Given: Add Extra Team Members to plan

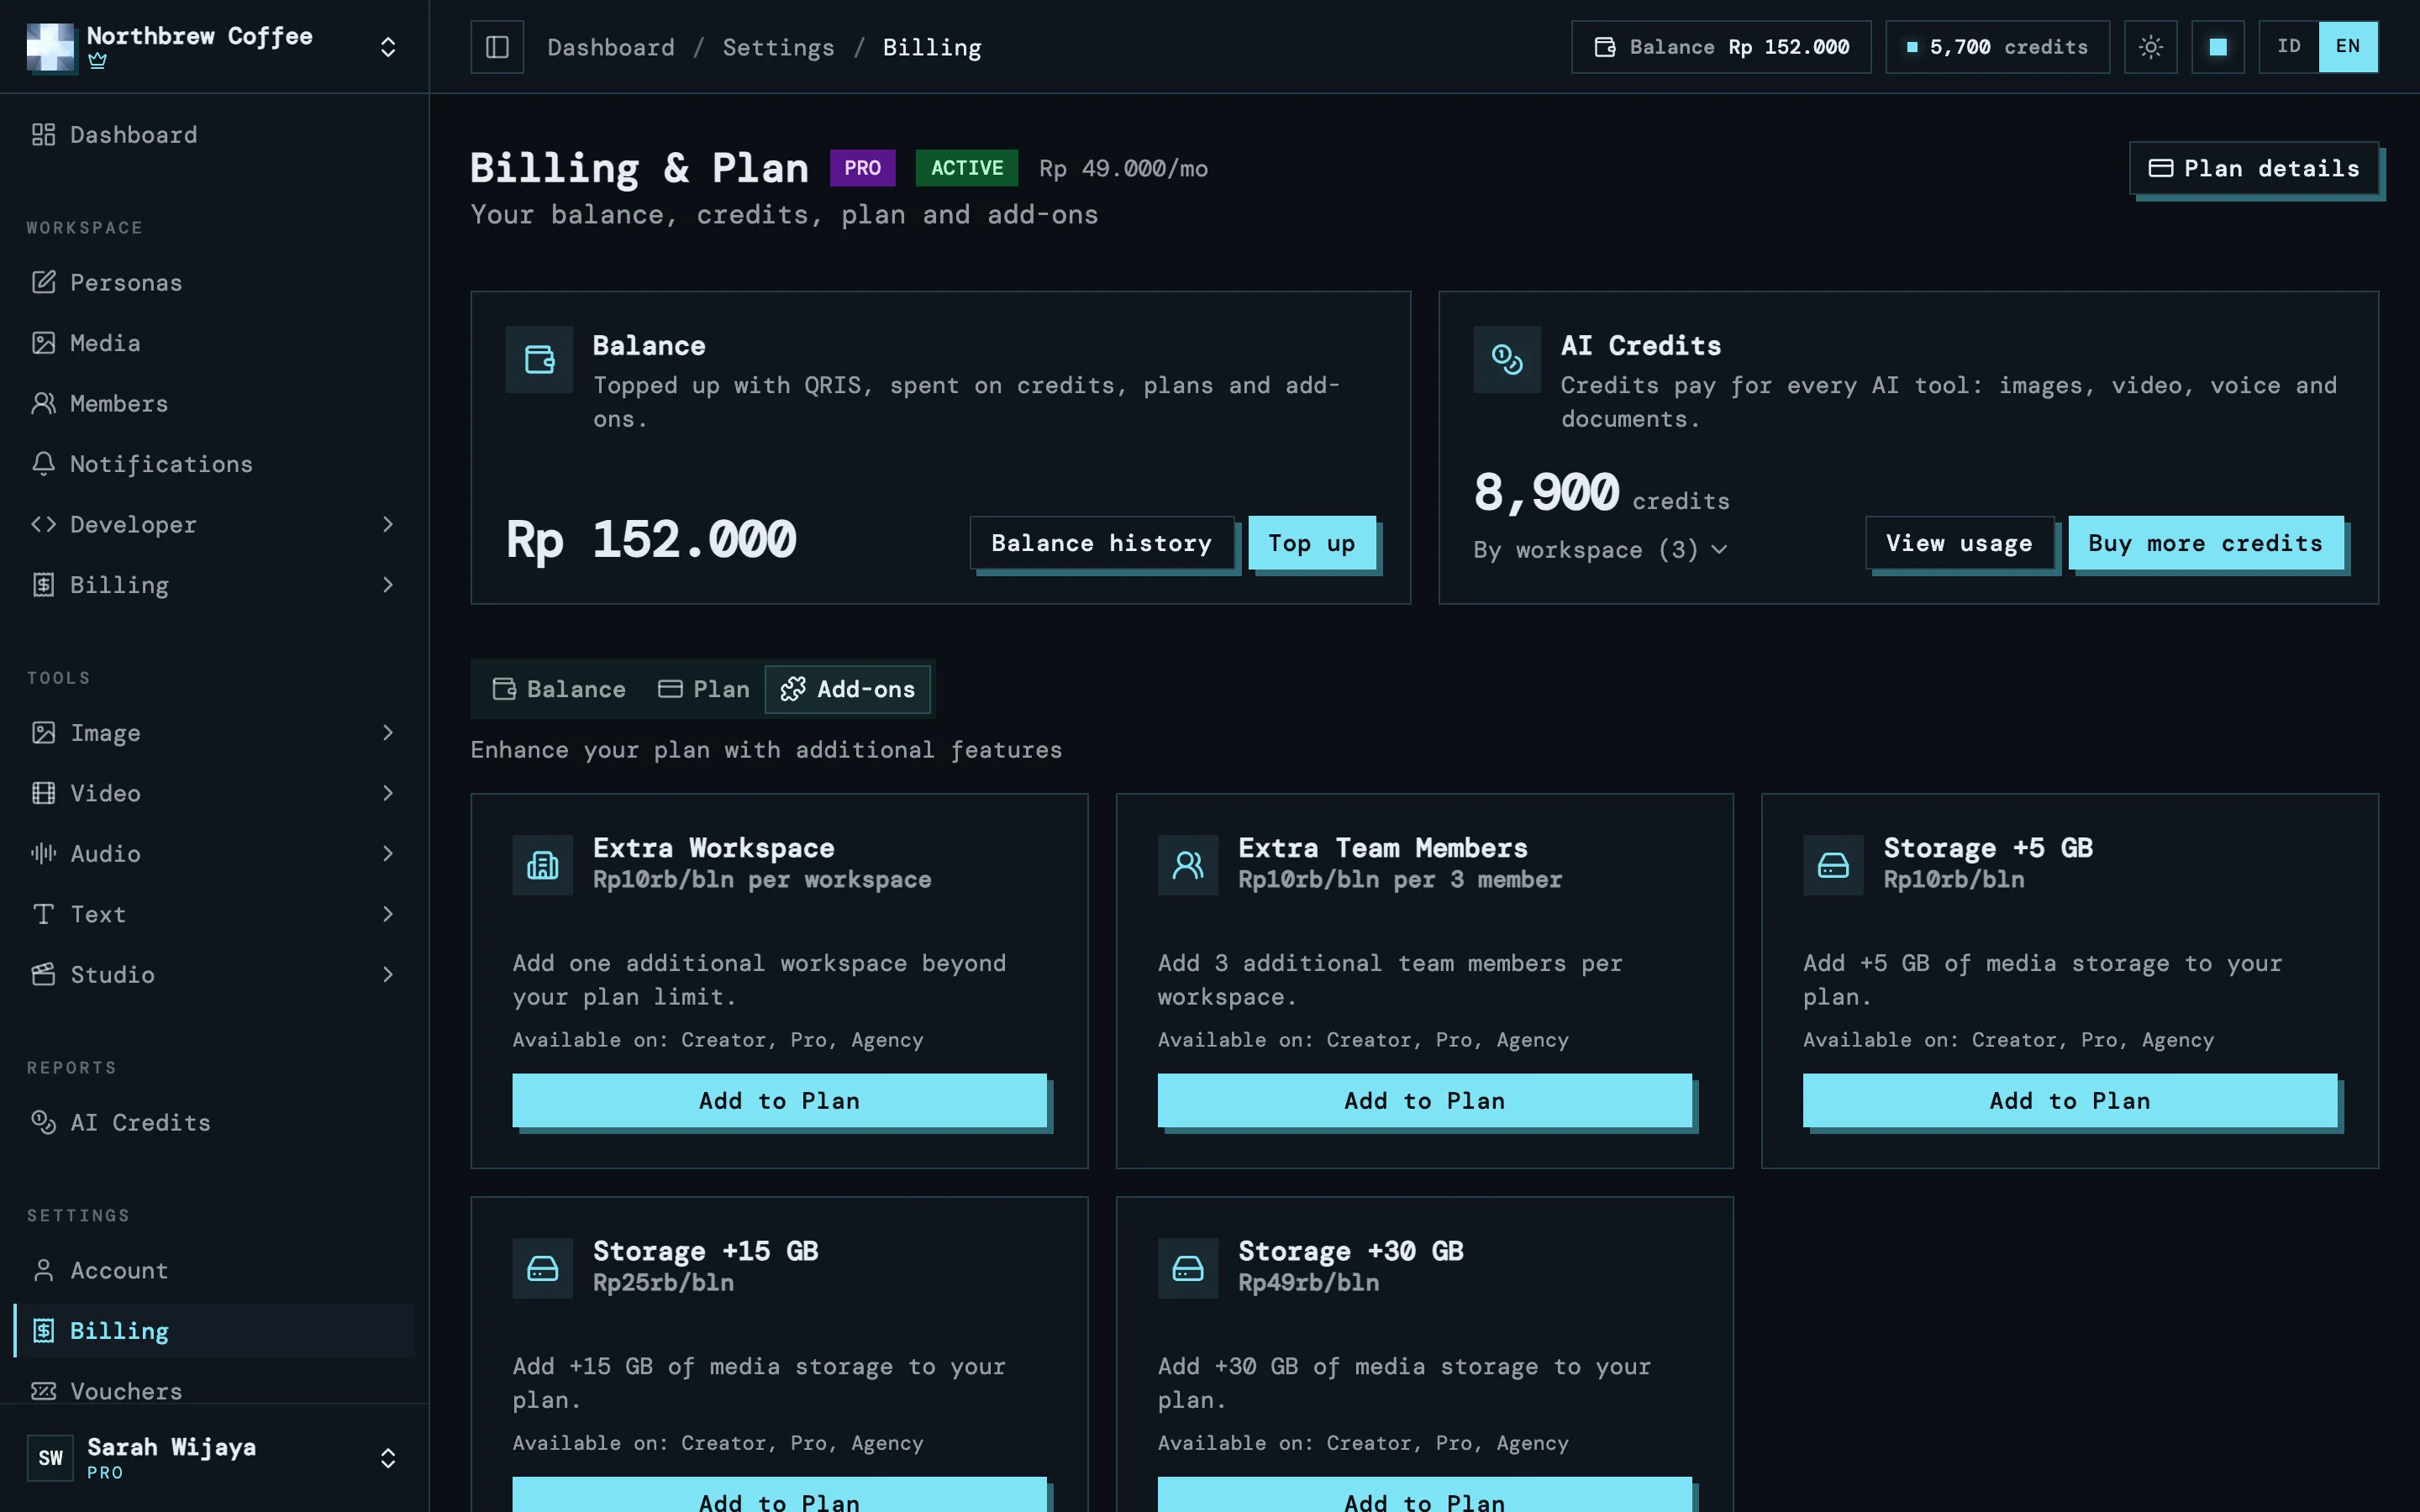Looking at the screenshot, I should click(1424, 1101).
